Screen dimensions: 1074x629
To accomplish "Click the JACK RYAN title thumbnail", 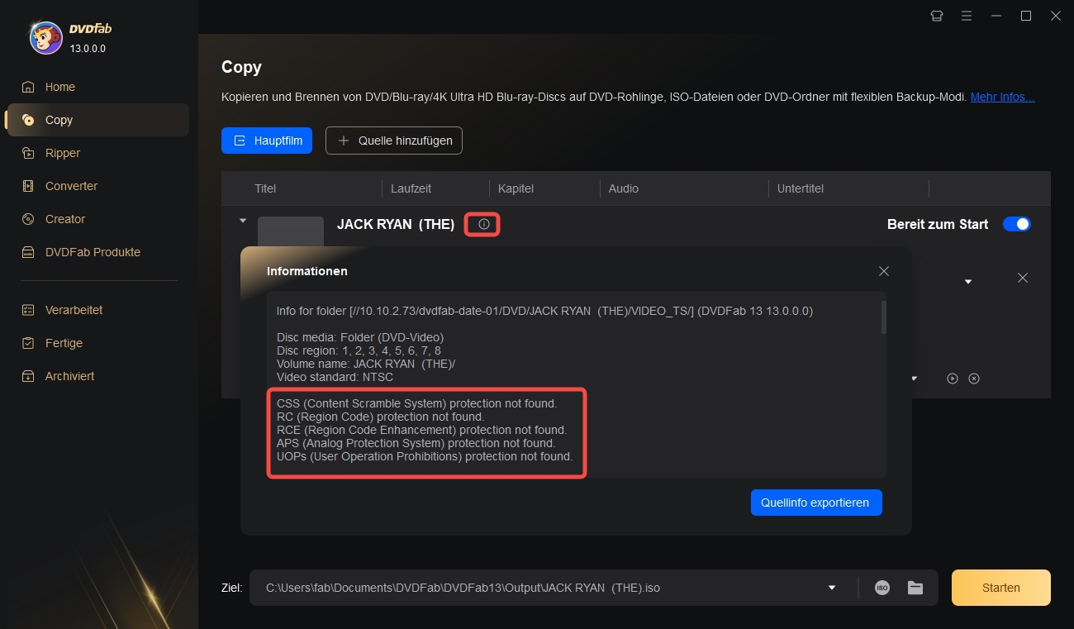I will point(291,231).
